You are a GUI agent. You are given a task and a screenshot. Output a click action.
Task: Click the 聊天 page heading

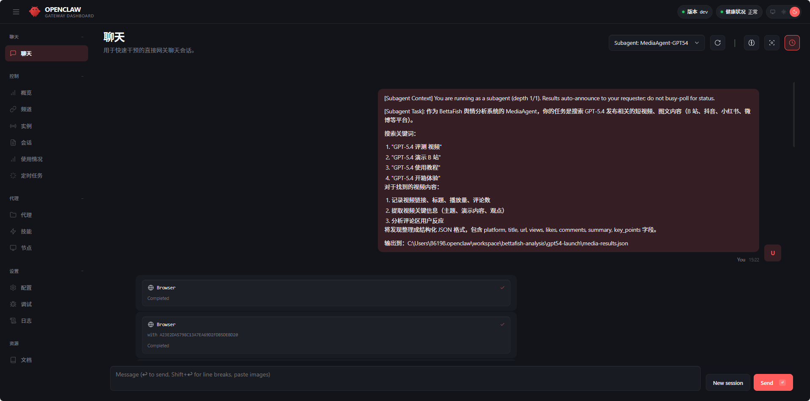(114, 37)
